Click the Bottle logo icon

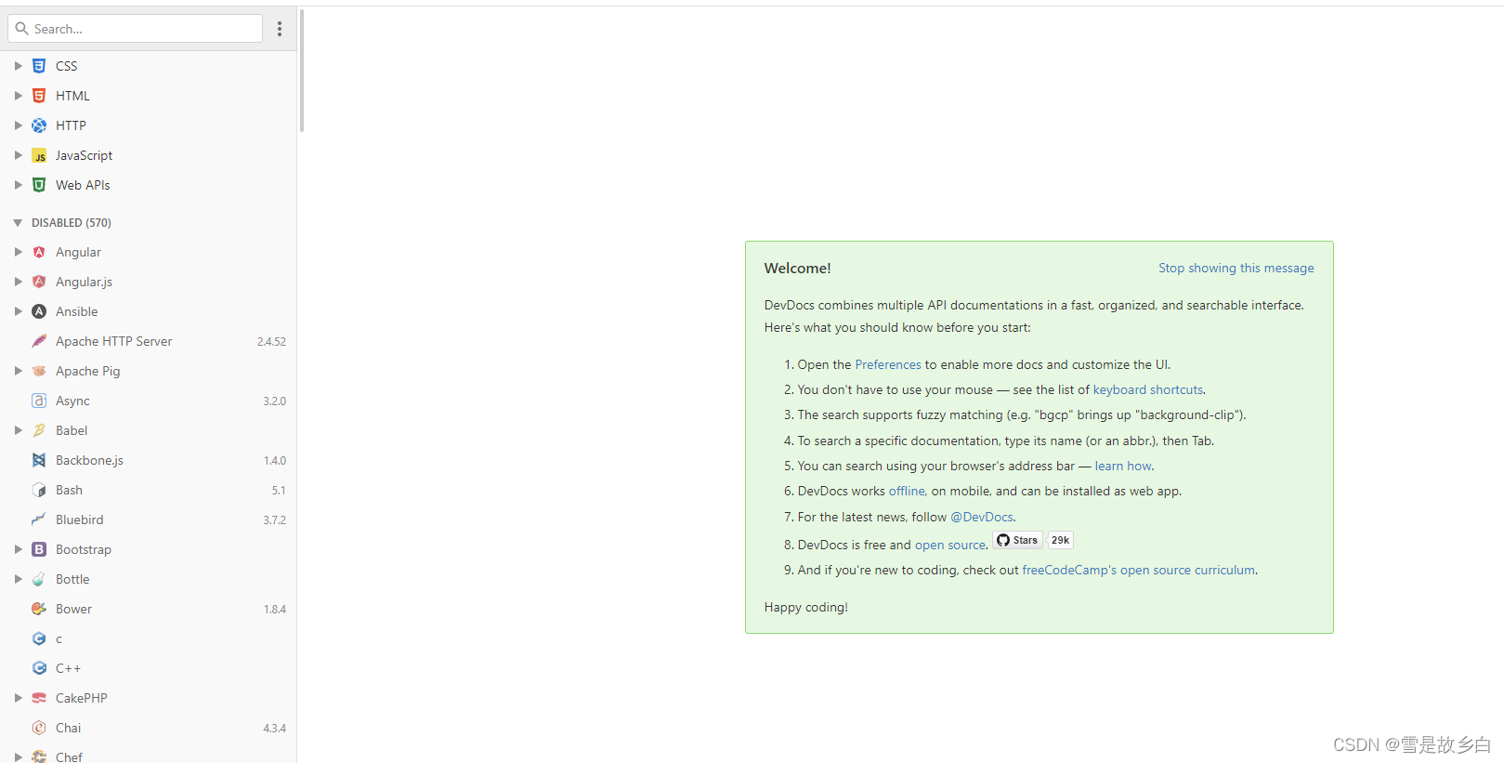[x=39, y=579]
